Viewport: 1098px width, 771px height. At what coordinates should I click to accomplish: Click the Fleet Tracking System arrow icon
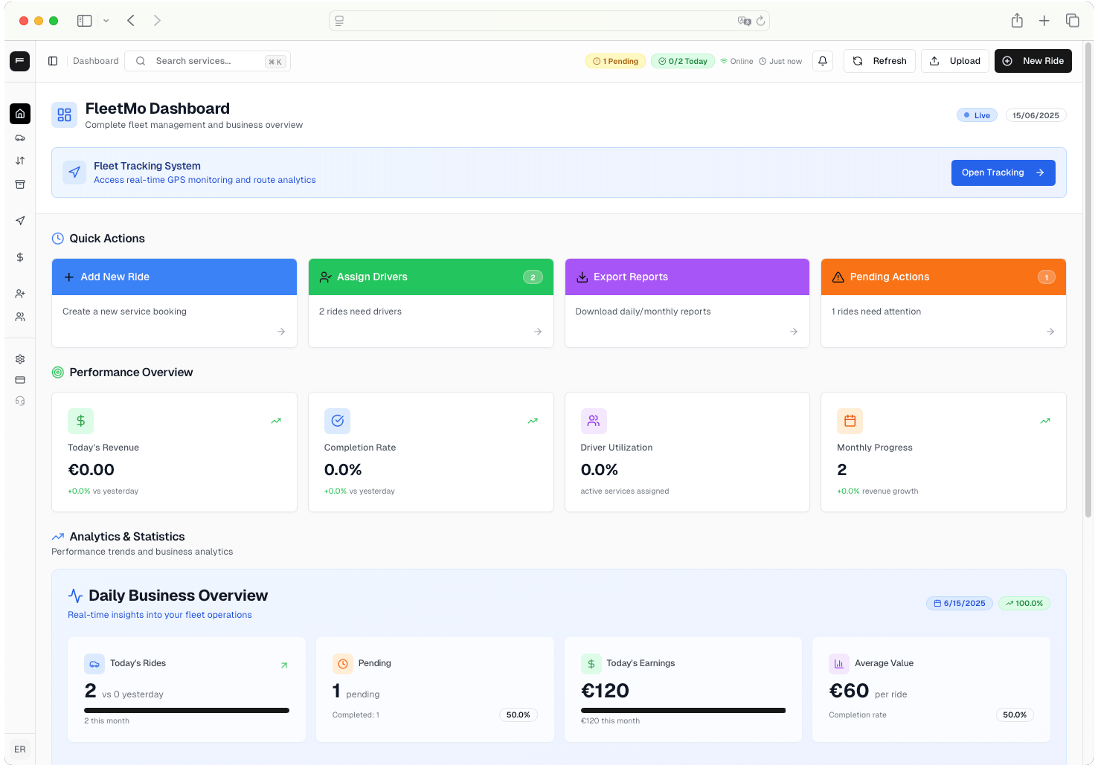click(74, 172)
